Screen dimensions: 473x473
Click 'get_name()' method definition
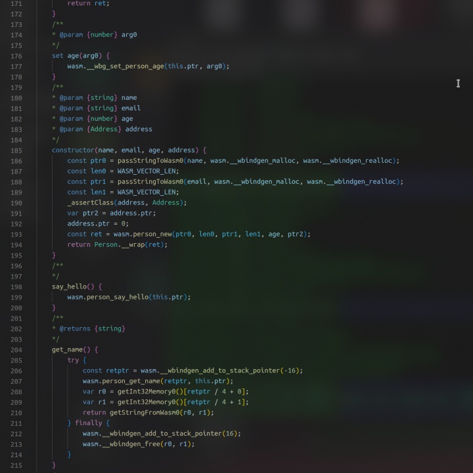tap(71, 349)
